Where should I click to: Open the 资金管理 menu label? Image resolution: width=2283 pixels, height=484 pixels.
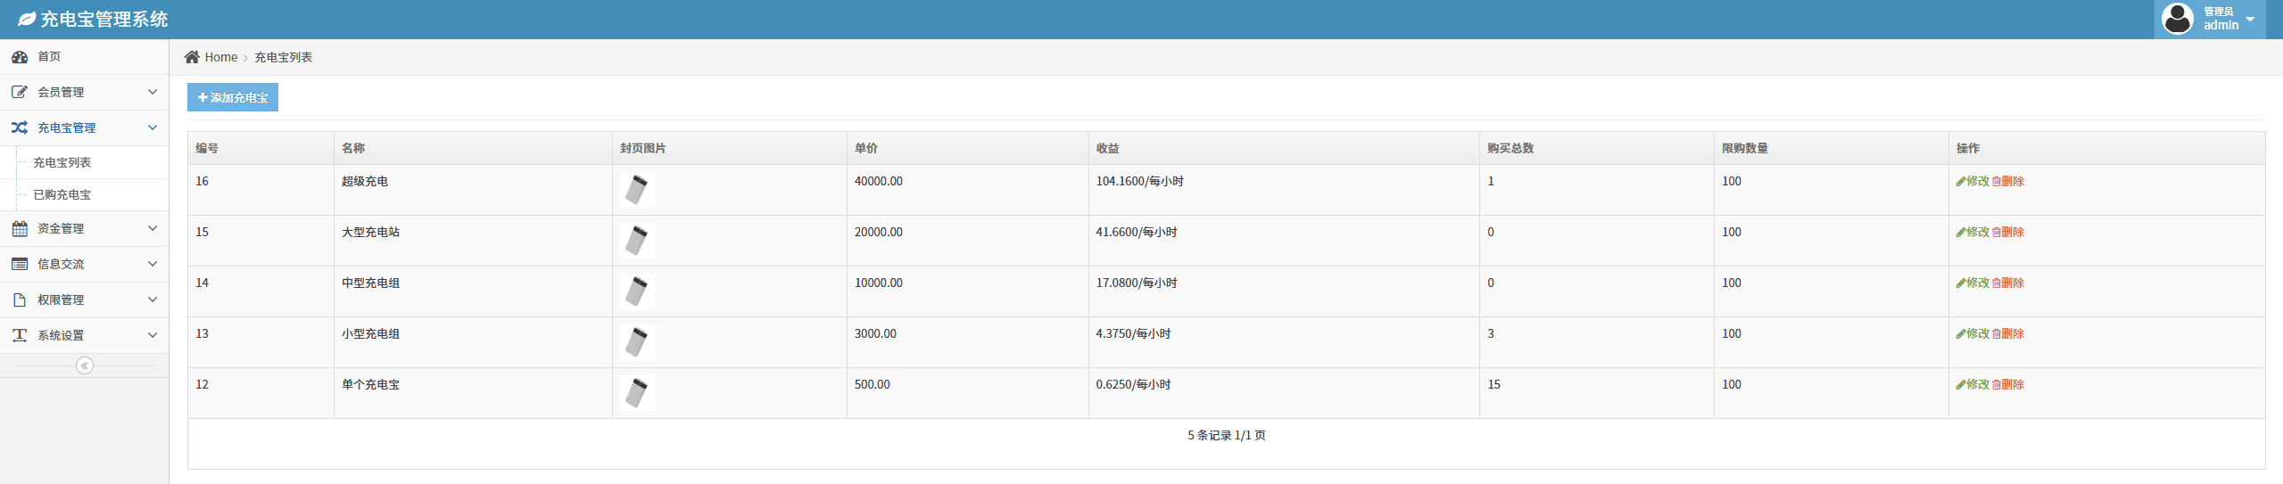tap(61, 228)
